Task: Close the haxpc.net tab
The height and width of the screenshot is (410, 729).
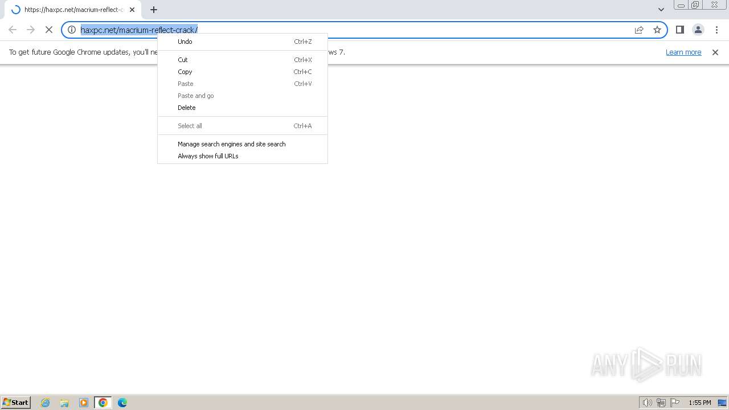Action: [132, 10]
